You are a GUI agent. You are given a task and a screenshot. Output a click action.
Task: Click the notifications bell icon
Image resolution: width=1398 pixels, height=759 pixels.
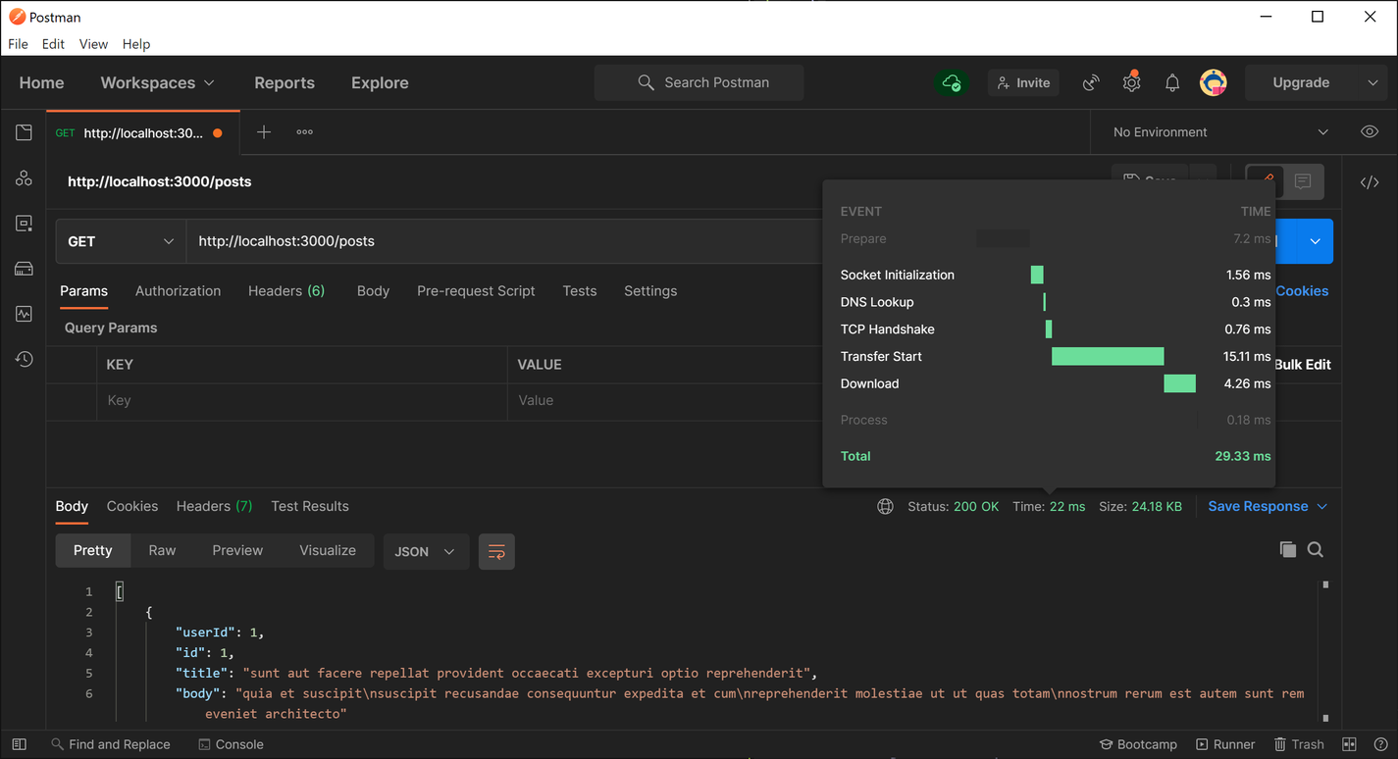tap(1171, 83)
